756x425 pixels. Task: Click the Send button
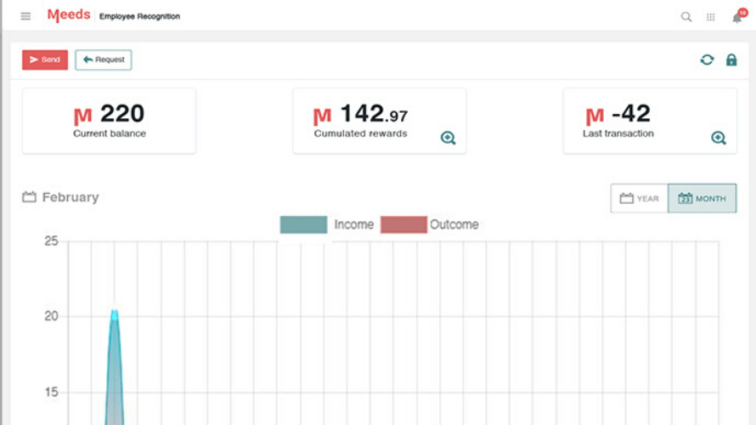click(45, 59)
